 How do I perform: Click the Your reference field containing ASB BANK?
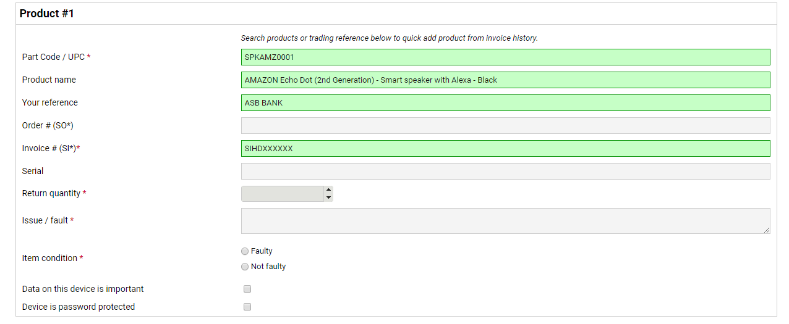505,103
